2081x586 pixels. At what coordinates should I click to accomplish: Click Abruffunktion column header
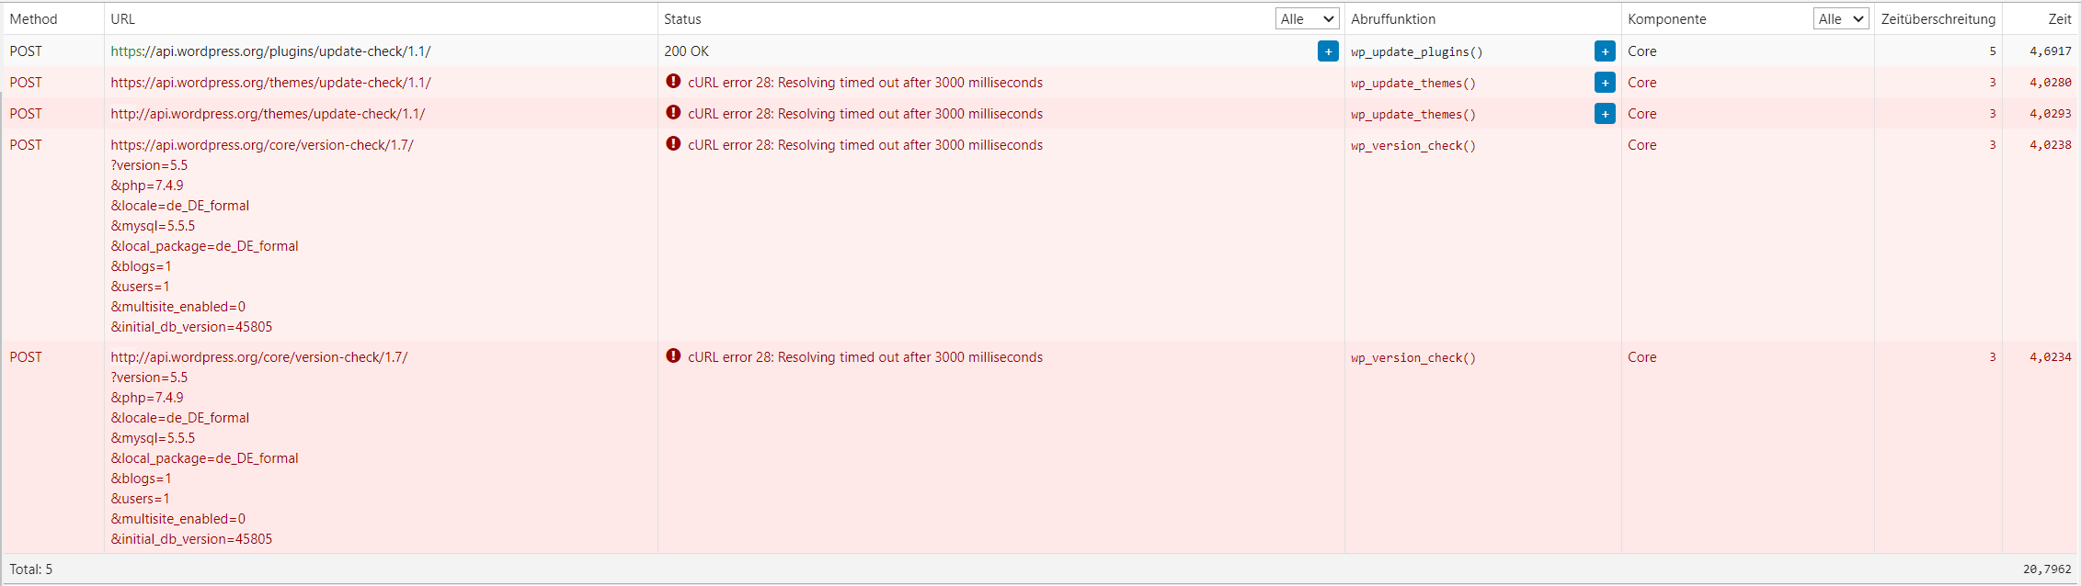1392,18
